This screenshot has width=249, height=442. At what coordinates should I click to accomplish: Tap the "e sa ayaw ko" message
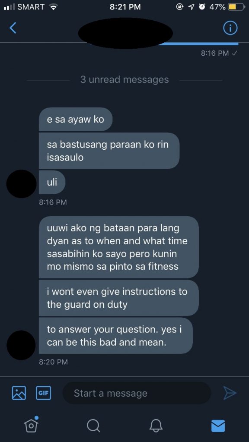(76, 119)
